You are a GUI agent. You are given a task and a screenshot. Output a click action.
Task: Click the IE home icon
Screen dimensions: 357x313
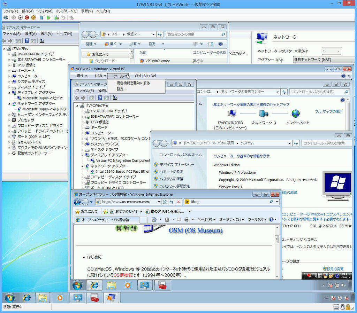click(x=154, y=219)
